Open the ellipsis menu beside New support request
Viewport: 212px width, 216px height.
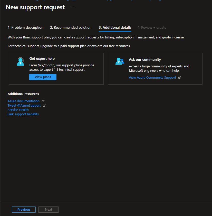(73, 7)
